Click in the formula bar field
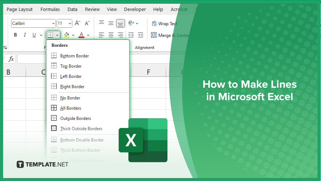 click(32, 59)
